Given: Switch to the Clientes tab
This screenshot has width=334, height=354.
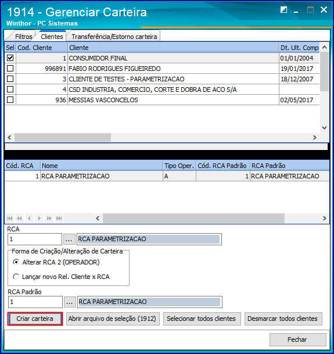Looking at the screenshot, I should (x=52, y=37).
